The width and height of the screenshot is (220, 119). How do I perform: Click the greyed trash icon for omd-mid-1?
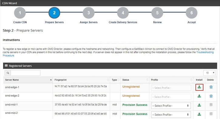(211, 105)
